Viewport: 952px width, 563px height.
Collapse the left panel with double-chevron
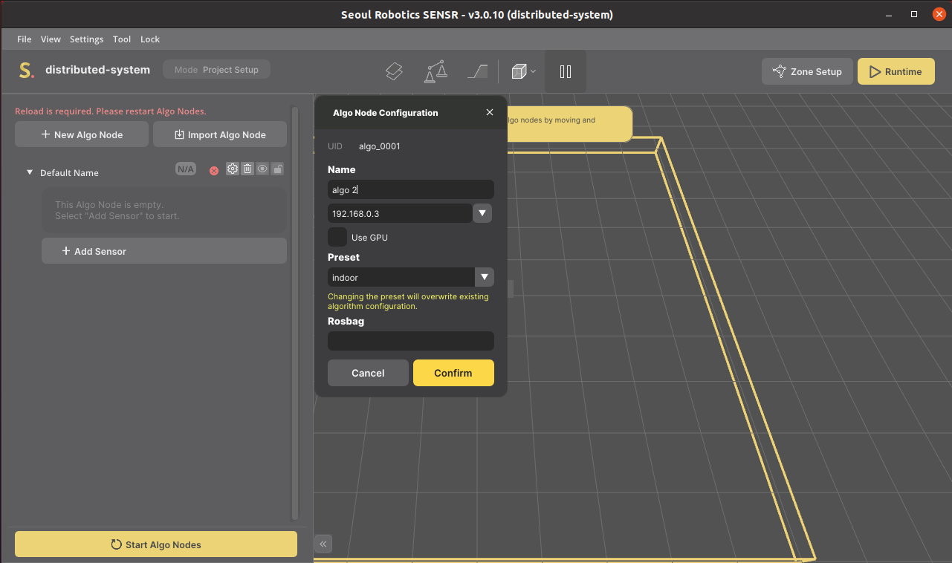pyautogui.click(x=323, y=544)
